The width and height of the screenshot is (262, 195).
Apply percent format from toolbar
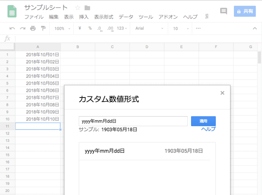[90, 28]
